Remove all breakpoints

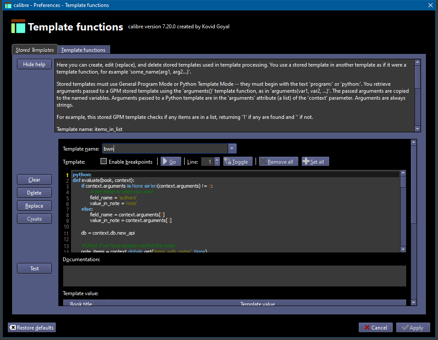[279, 162]
